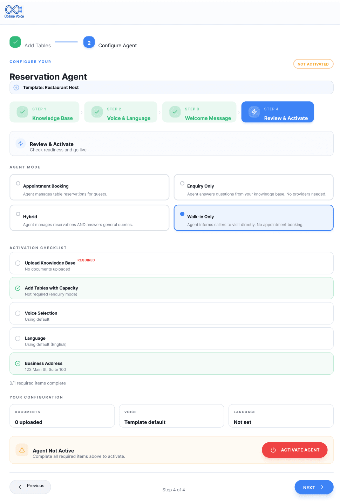Go back with the Previous button
The image size is (340, 504).
tap(30, 487)
